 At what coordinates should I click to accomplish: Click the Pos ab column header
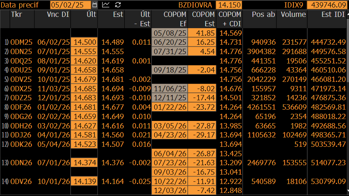[x=263, y=14]
